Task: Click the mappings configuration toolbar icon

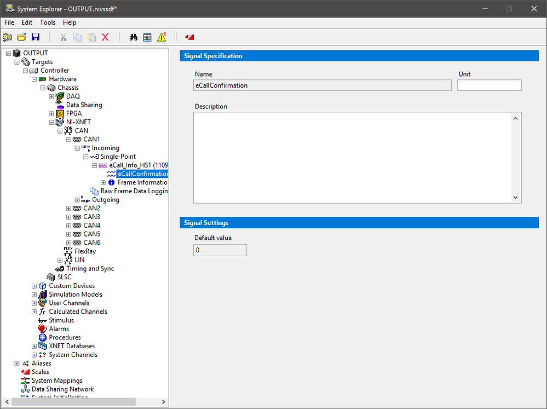Action: 147,37
